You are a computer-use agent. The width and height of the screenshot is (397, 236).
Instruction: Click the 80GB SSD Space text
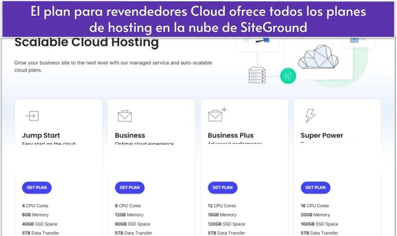coord(132,224)
